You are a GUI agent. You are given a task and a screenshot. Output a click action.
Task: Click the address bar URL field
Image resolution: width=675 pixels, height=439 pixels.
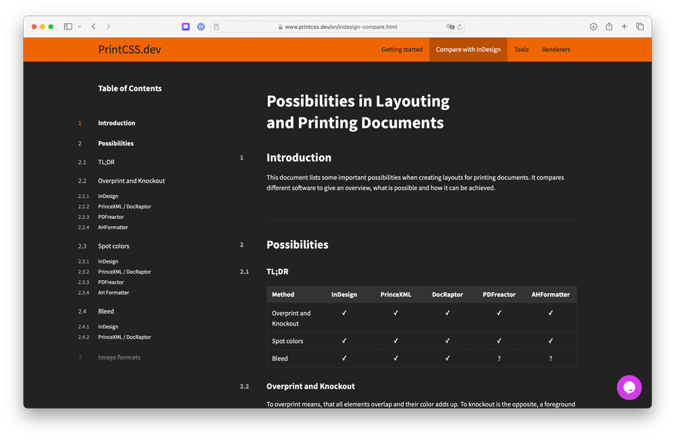point(337,27)
